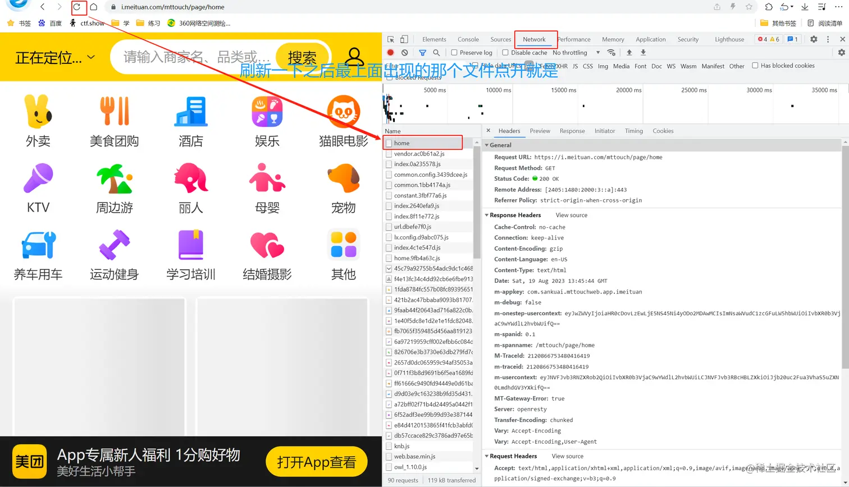Open the 母婴 category icon
Image resolution: width=849 pixels, height=487 pixels.
[x=267, y=178]
